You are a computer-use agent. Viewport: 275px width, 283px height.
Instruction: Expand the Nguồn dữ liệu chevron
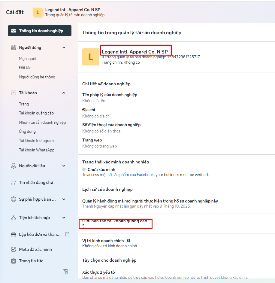(64, 166)
